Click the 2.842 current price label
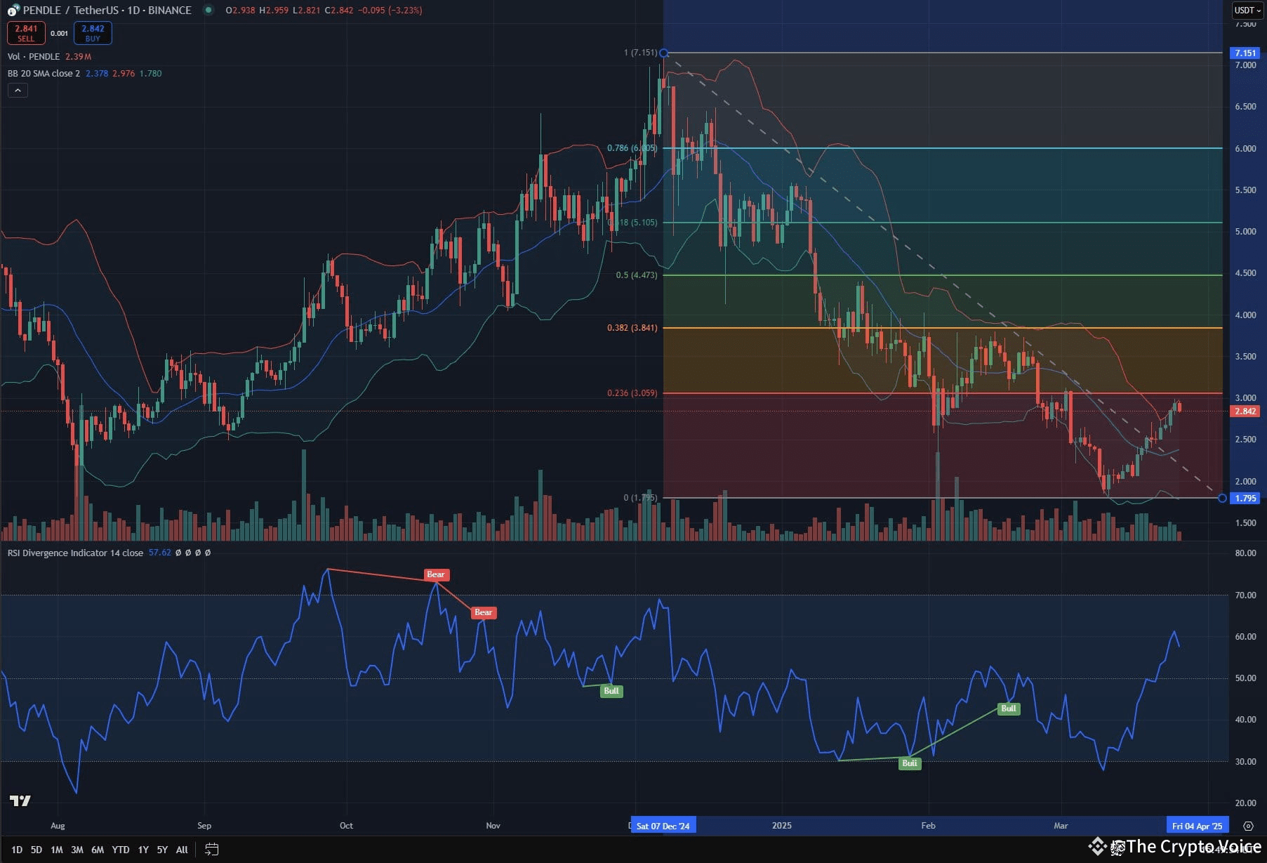This screenshot has width=1267, height=863. (x=1246, y=411)
